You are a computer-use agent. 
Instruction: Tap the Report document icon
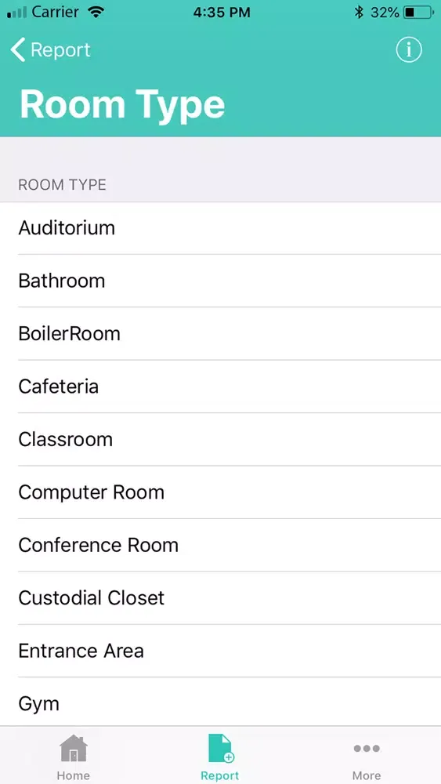220,748
